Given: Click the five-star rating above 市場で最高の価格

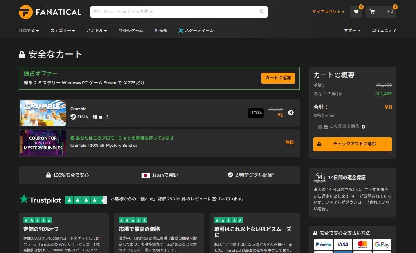Looking at the screenshot, I should tap(133, 220).
